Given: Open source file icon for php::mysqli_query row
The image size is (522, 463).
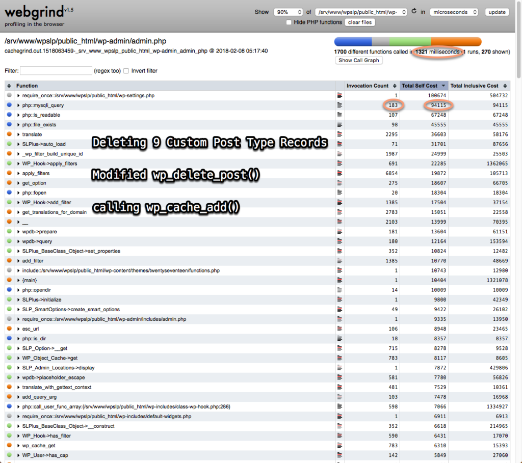Looking at the screenshot, I should pos(340,105).
